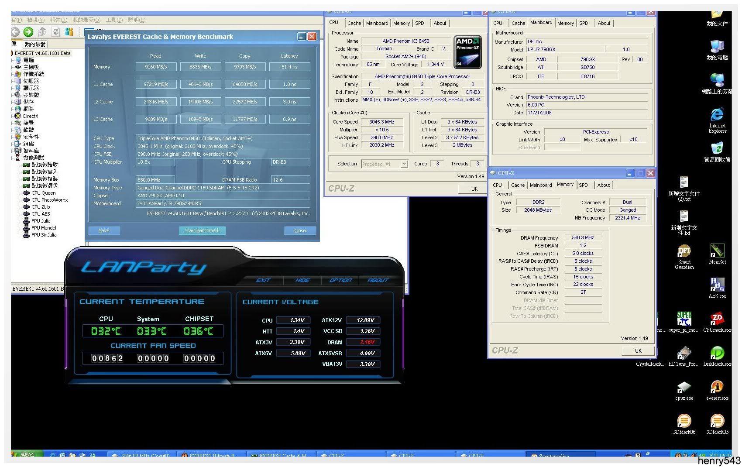Click Save in EVEREST benchmark window
This screenshot has height=467, width=742.
(x=104, y=230)
